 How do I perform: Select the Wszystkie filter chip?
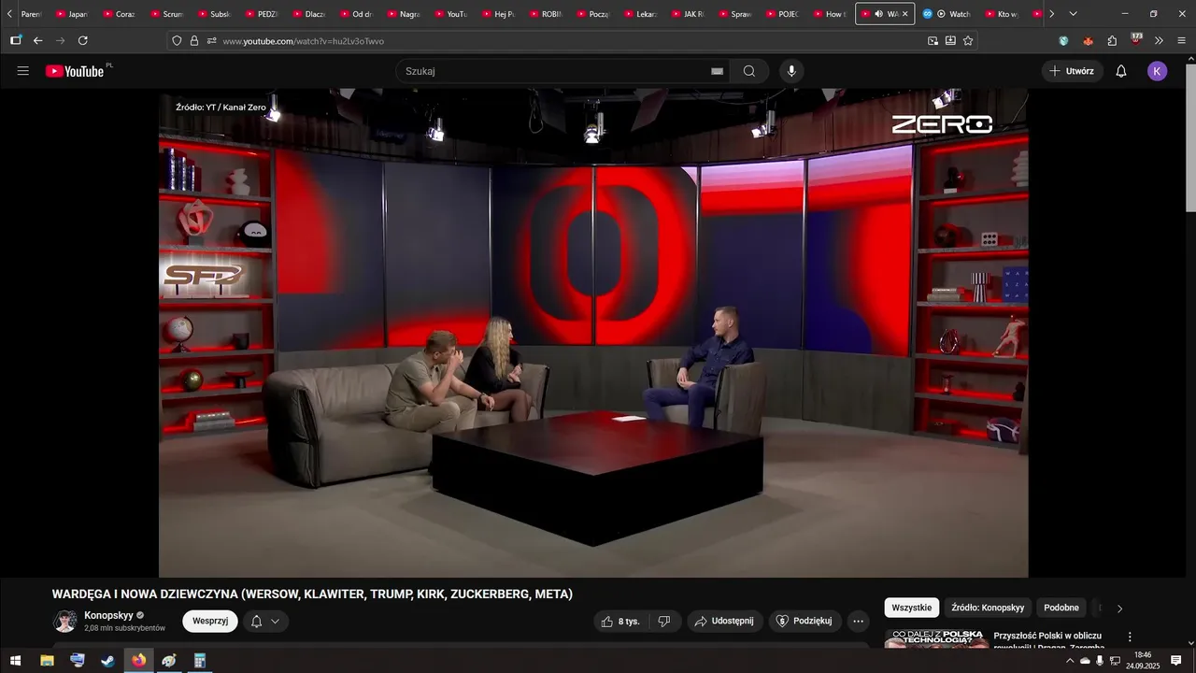click(x=912, y=608)
